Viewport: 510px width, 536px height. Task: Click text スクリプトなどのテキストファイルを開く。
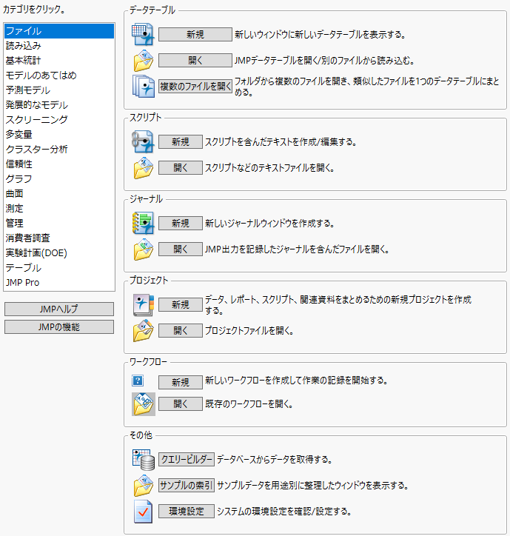pos(269,168)
